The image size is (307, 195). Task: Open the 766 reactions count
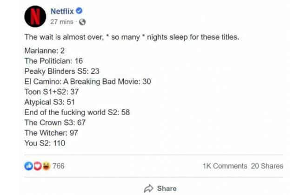click(x=59, y=166)
